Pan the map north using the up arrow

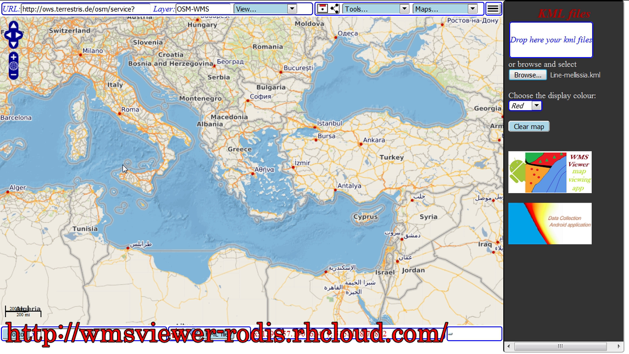pyautogui.click(x=13, y=25)
